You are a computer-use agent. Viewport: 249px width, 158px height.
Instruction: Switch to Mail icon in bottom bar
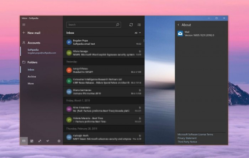click(x=24, y=141)
